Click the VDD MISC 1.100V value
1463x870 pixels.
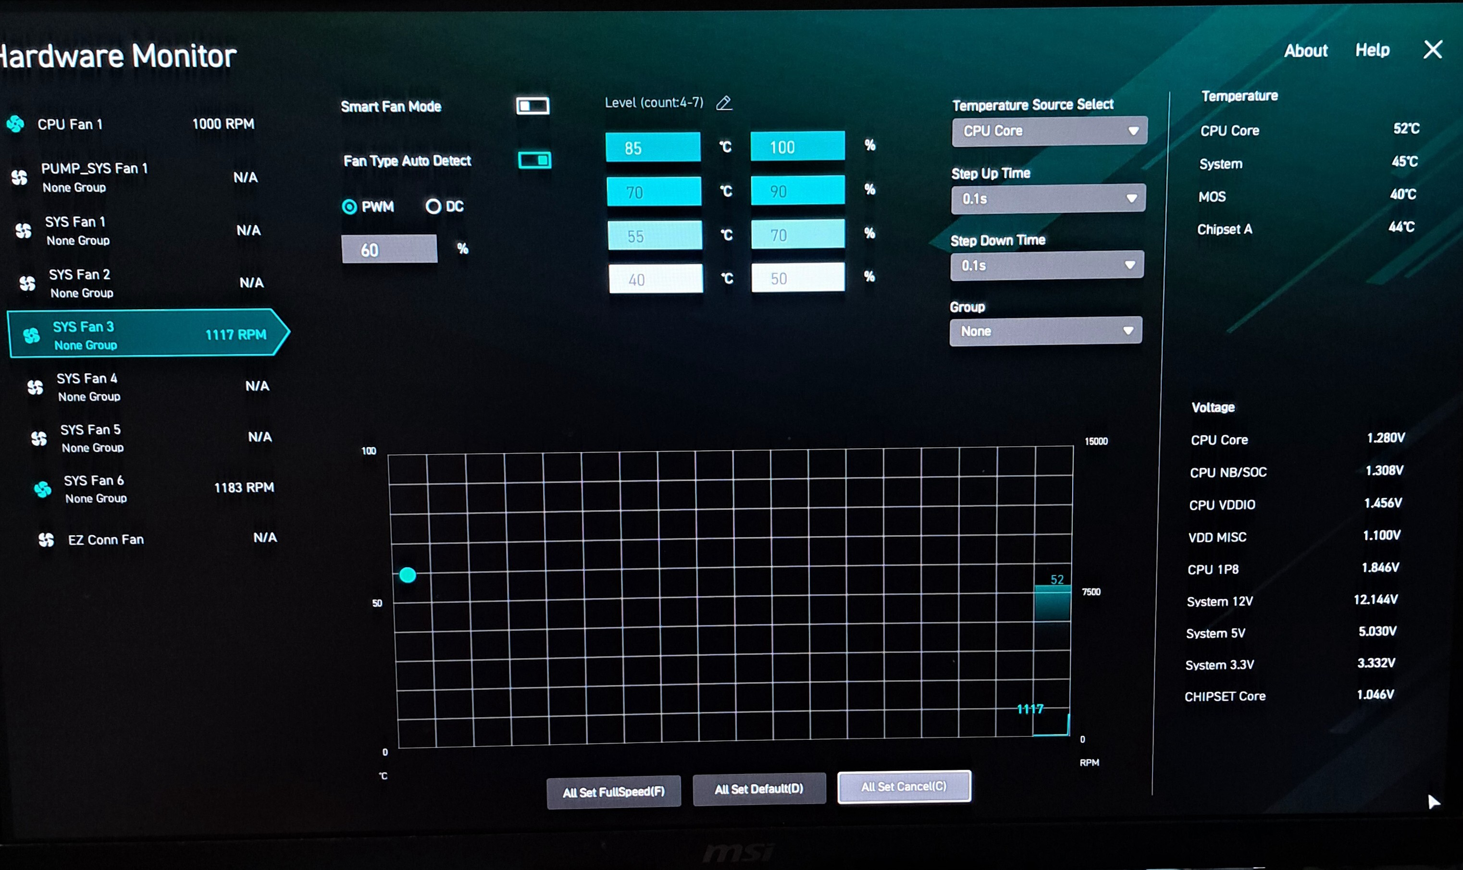coord(1381,535)
